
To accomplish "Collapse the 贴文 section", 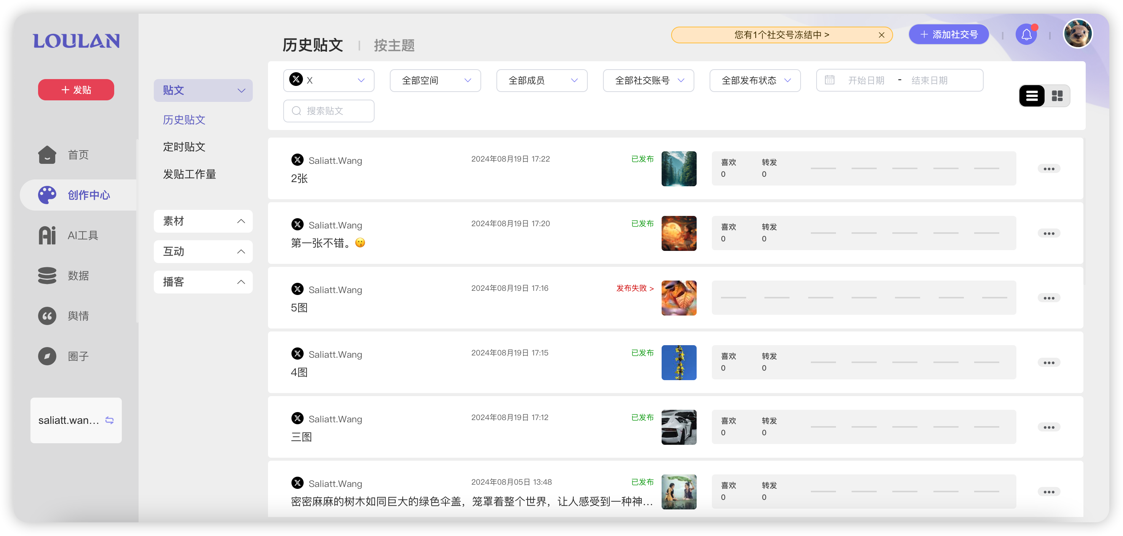I will [203, 90].
